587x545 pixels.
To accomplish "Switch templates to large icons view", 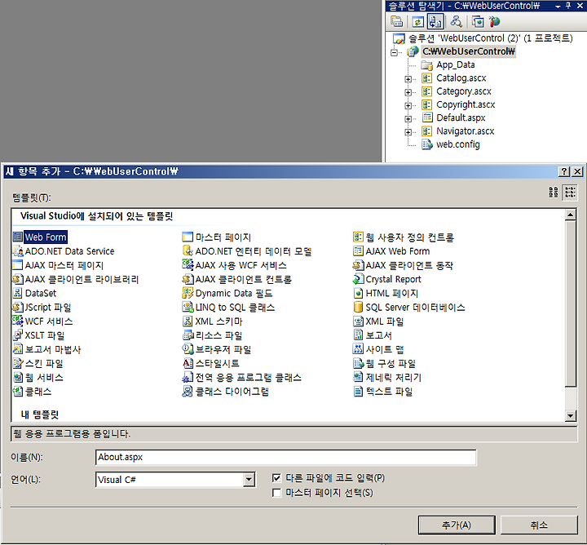I will click(x=554, y=193).
